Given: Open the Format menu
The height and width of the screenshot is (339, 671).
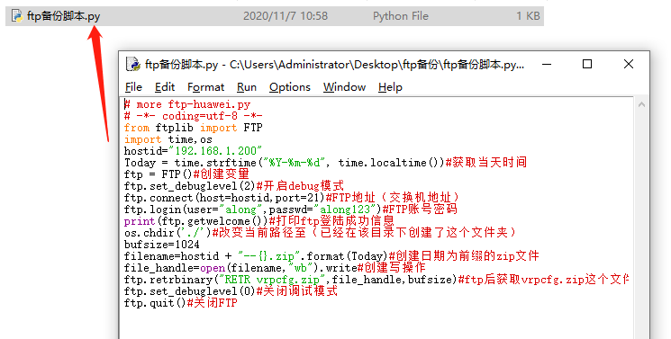Looking at the screenshot, I should (x=206, y=87).
